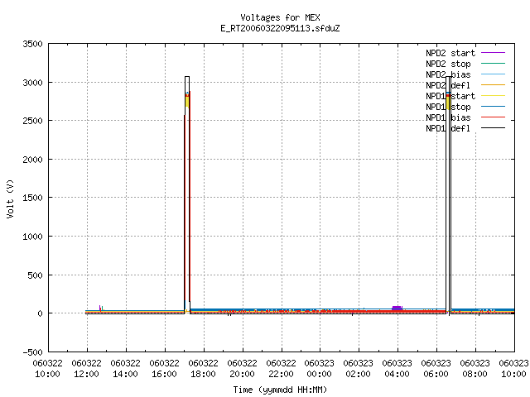Click the 060322 20:00 x-axis label
The height and width of the screenshot is (397, 530).
(x=242, y=369)
